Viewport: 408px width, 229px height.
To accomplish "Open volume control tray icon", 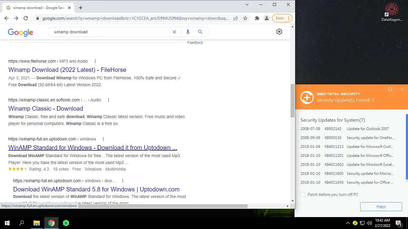I will pyautogui.click(x=369, y=223).
